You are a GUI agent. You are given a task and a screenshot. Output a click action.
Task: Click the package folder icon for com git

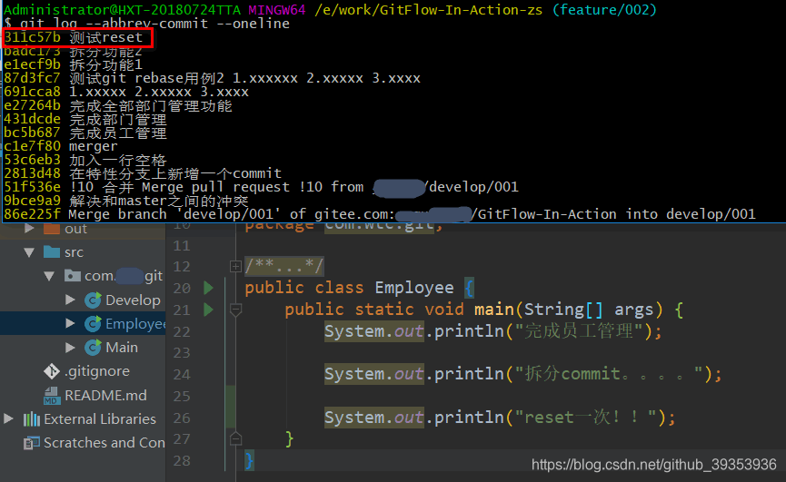point(73,275)
